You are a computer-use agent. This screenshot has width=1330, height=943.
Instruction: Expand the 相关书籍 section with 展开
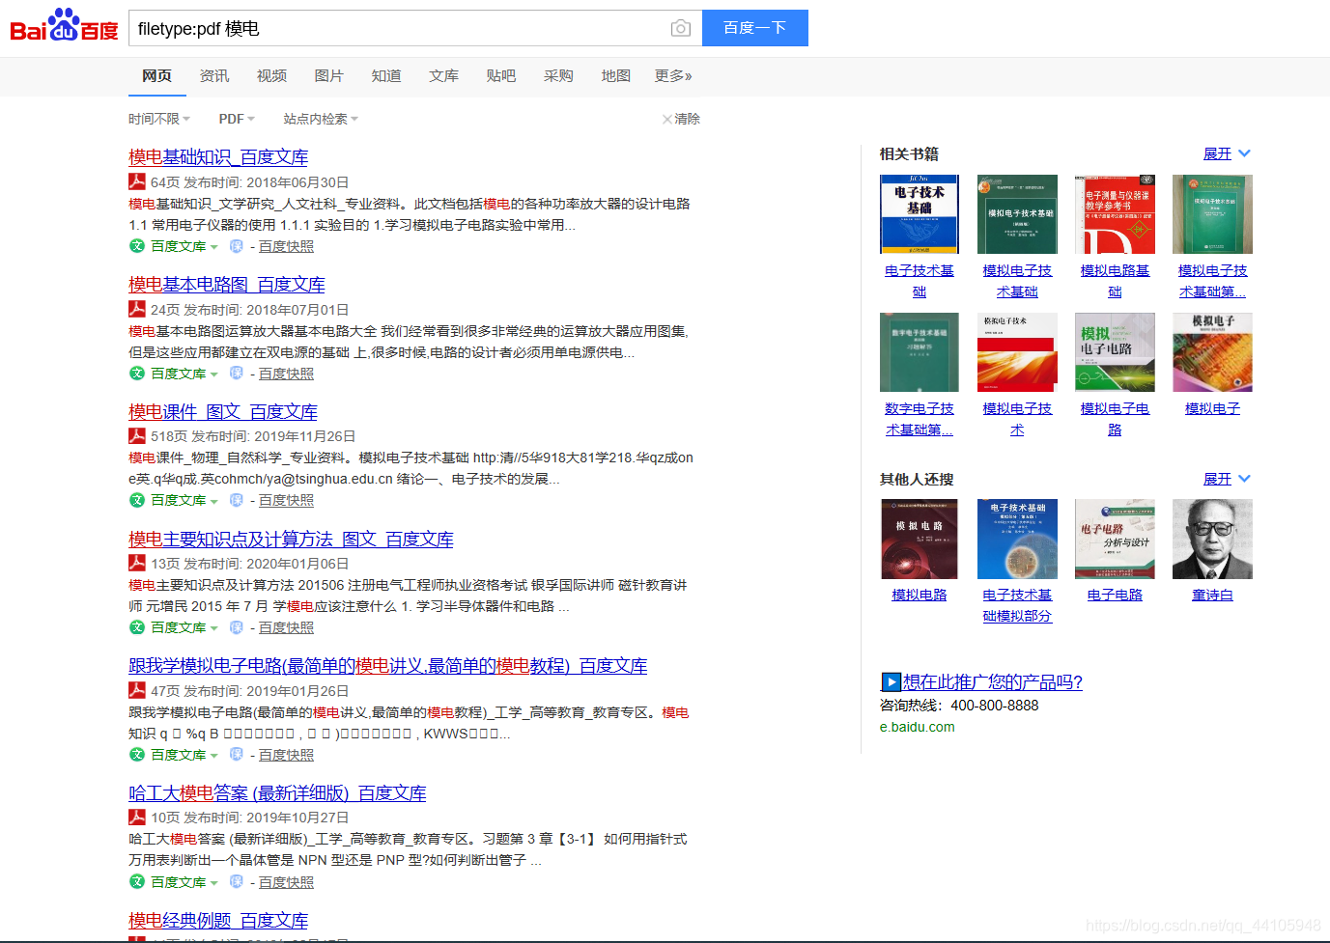(x=1227, y=153)
